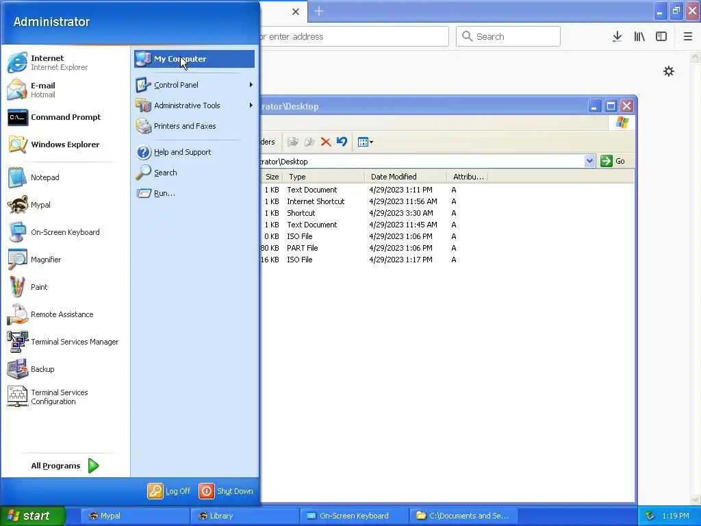Open a new browser tab
The width and height of the screenshot is (701, 526).
click(x=319, y=11)
